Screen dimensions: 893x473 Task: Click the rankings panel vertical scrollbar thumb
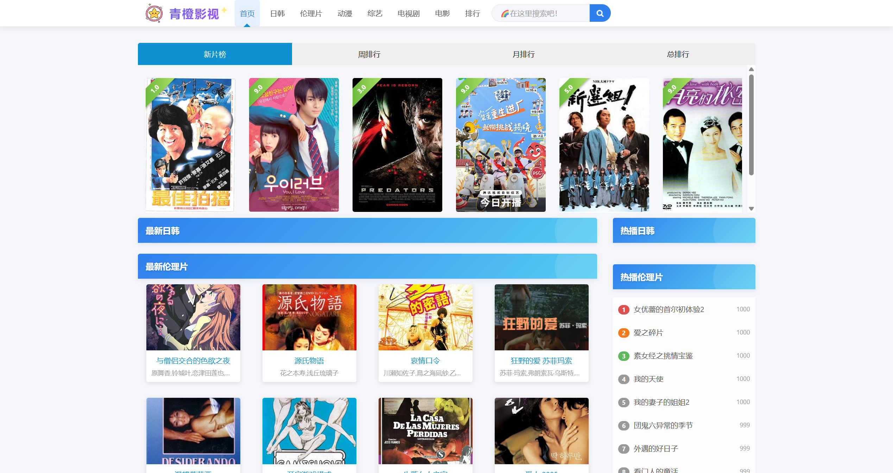(x=751, y=125)
